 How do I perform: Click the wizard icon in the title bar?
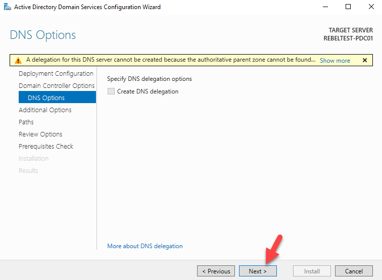click(x=8, y=7)
